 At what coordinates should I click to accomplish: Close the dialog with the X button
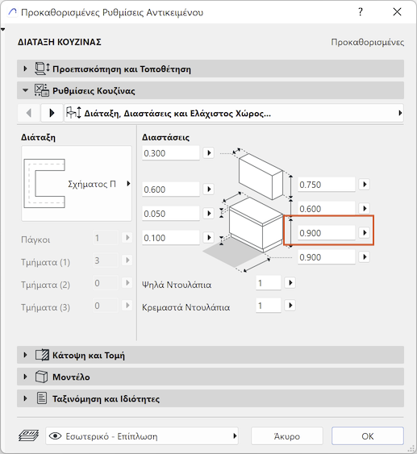(397, 12)
